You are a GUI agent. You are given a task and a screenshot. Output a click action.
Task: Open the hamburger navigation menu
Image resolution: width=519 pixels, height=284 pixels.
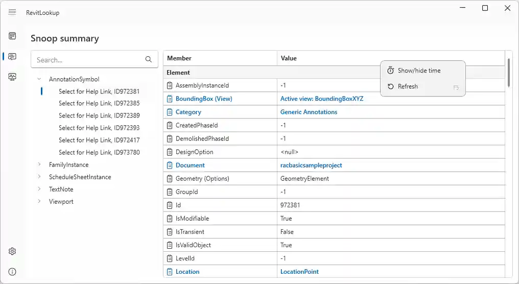tap(12, 12)
